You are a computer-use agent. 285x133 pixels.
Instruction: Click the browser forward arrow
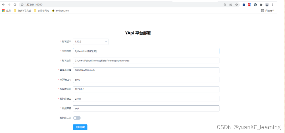[x=9, y=5]
